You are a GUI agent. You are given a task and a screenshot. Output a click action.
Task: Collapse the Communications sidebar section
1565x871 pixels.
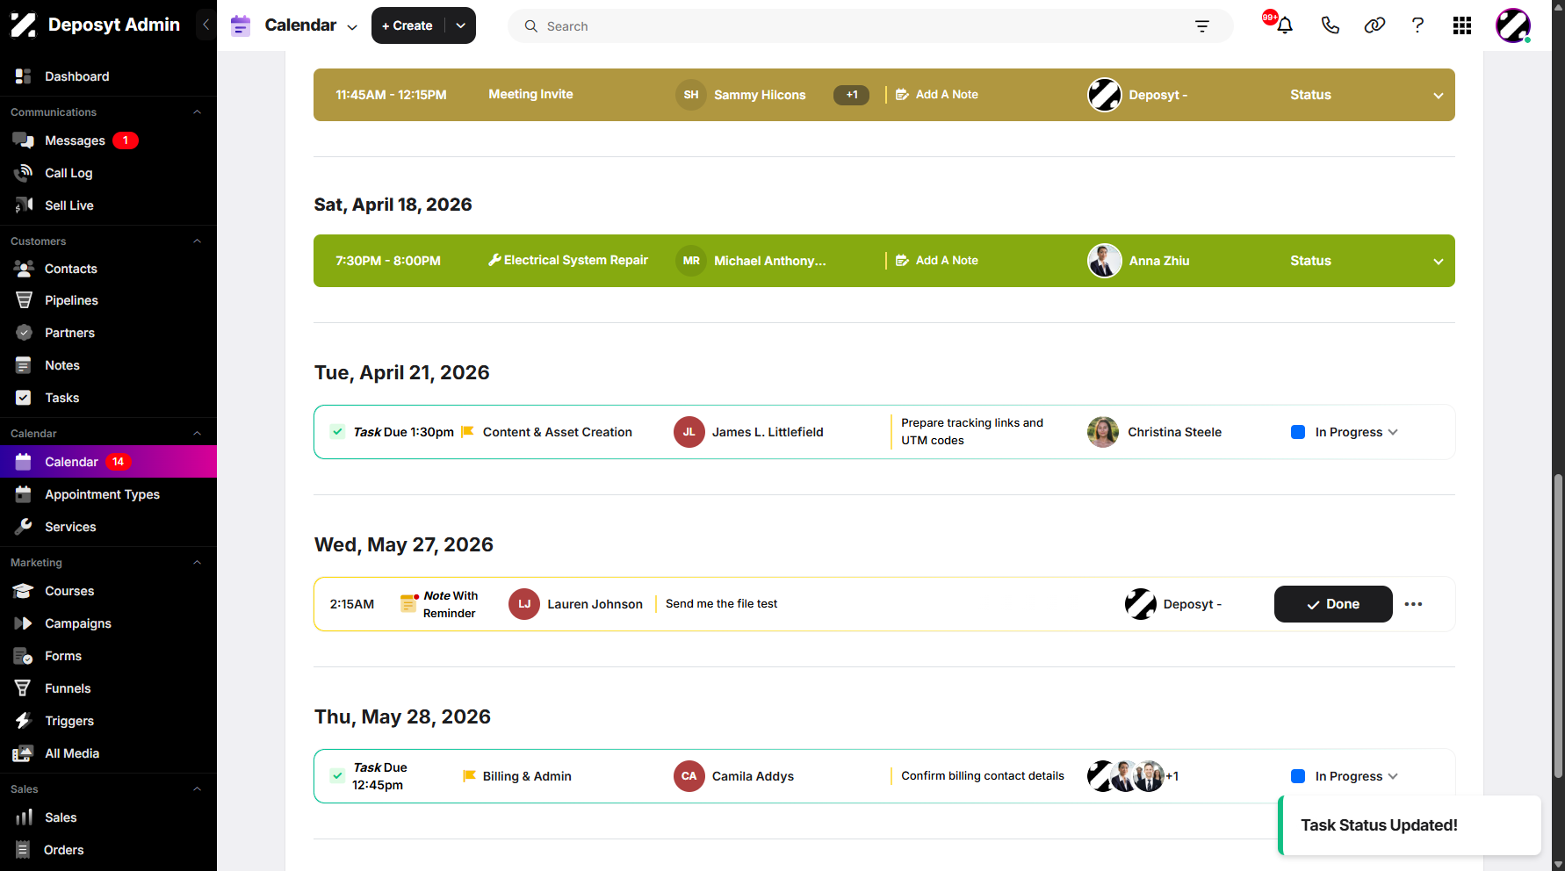197,112
